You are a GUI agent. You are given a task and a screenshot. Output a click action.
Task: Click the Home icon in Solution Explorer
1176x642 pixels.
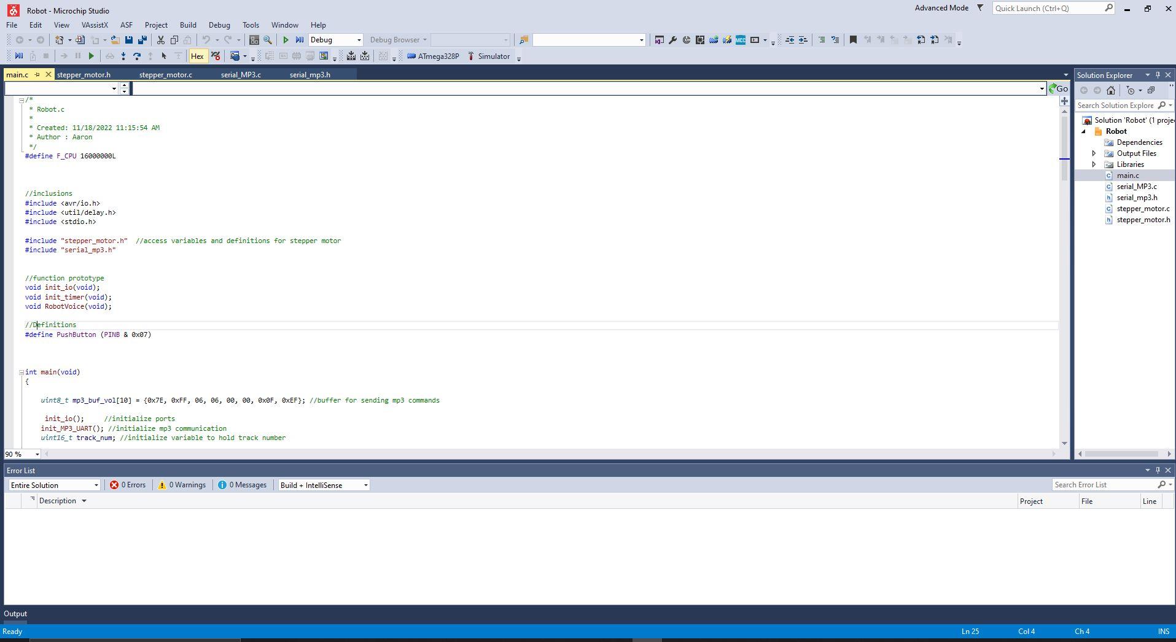coord(1111,90)
